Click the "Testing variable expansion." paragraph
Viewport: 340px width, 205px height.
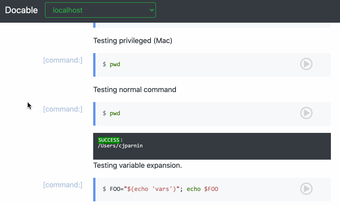(x=137, y=166)
